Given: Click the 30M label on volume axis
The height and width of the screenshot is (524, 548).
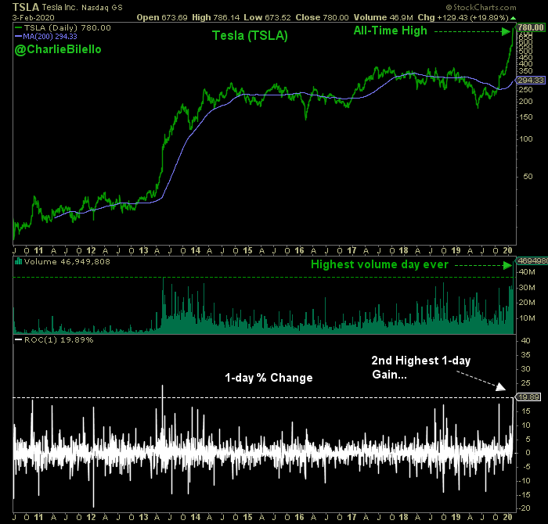Looking at the screenshot, I should pyautogui.click(x=527, y=287).
